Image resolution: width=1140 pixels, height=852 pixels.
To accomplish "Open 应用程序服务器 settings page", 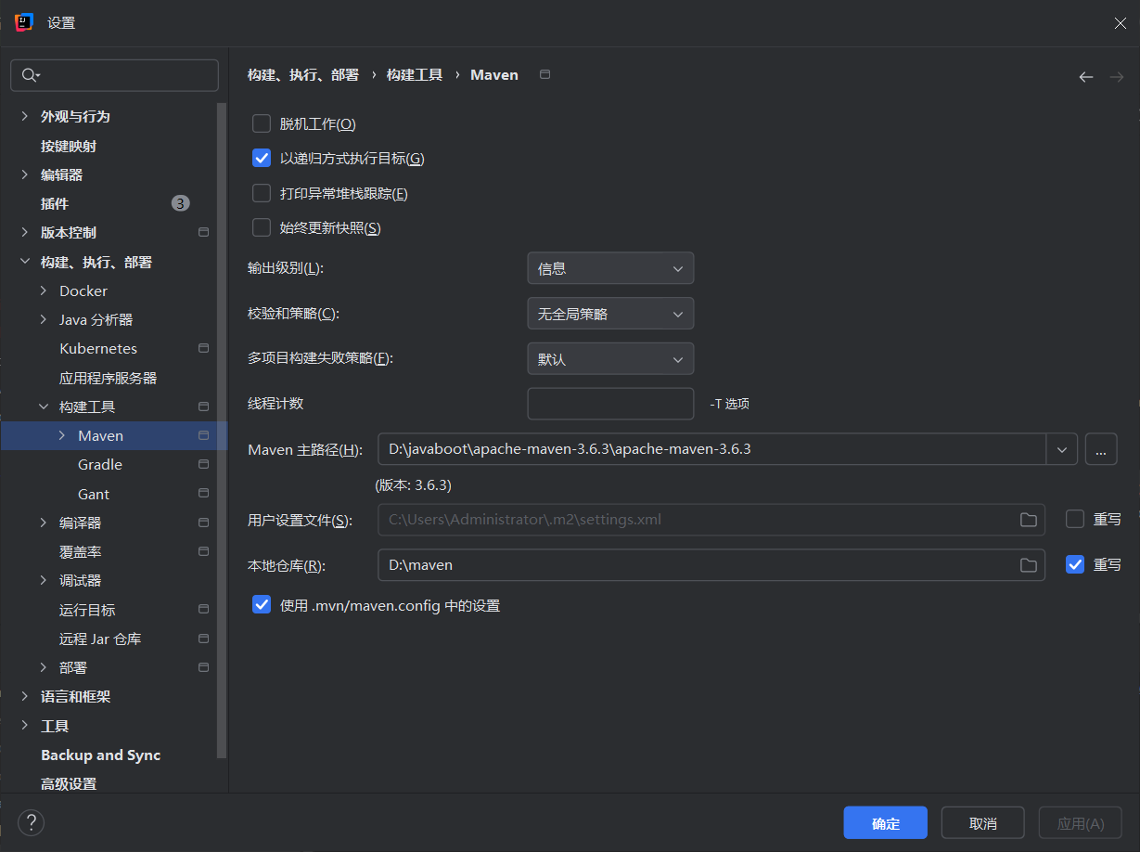I will 109,378.
